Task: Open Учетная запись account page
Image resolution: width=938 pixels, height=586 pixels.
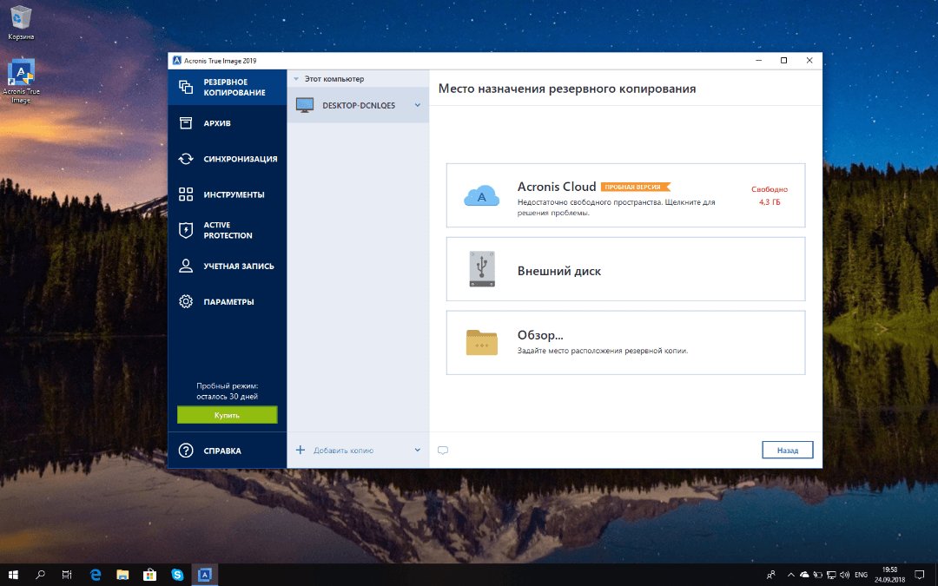Action: click(x=228, y=267)
